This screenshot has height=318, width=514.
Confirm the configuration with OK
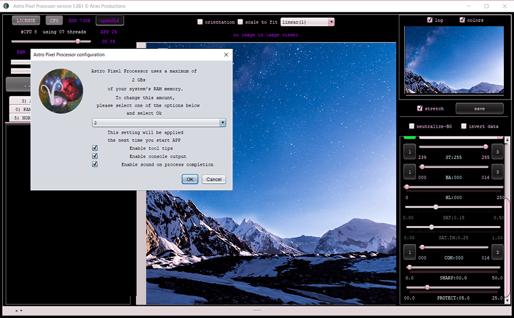[190, 179]
